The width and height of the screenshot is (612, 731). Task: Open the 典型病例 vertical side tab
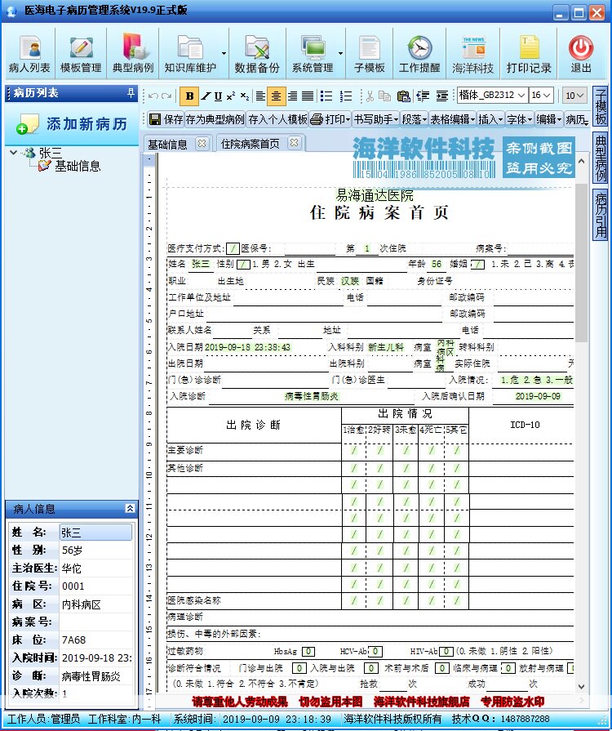[x=601, y=158]
